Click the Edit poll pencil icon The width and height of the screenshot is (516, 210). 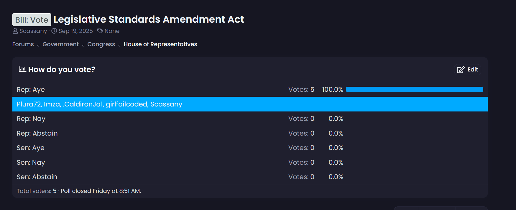click(461, 70)
